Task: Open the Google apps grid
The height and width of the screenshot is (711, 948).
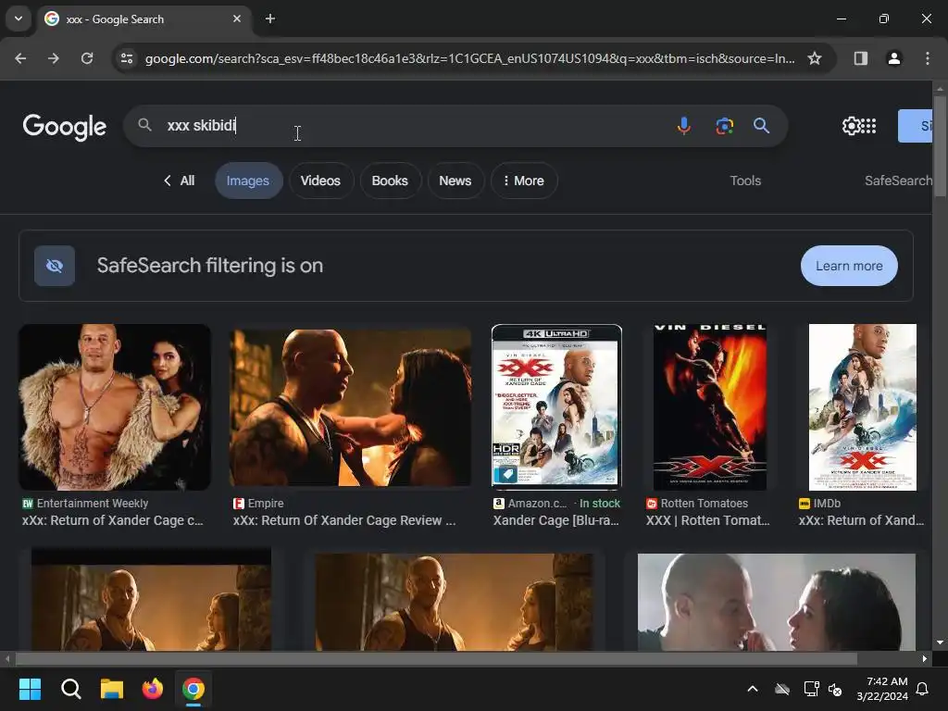Action: click(x=868, y=126)
